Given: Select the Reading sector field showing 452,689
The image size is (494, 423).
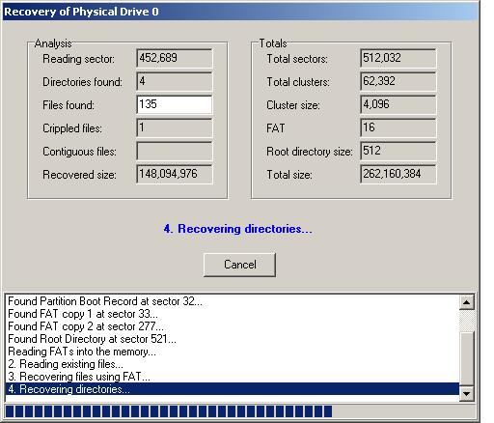Looking at the screenshot, I should click(175, 58).
